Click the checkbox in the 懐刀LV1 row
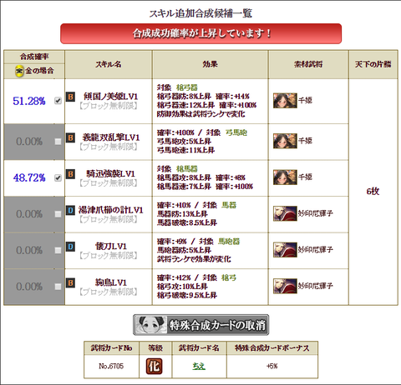 click(58, 251)
